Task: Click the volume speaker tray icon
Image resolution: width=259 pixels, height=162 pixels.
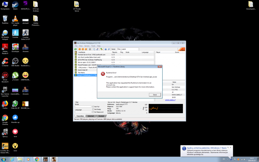Action: point(244,159)
